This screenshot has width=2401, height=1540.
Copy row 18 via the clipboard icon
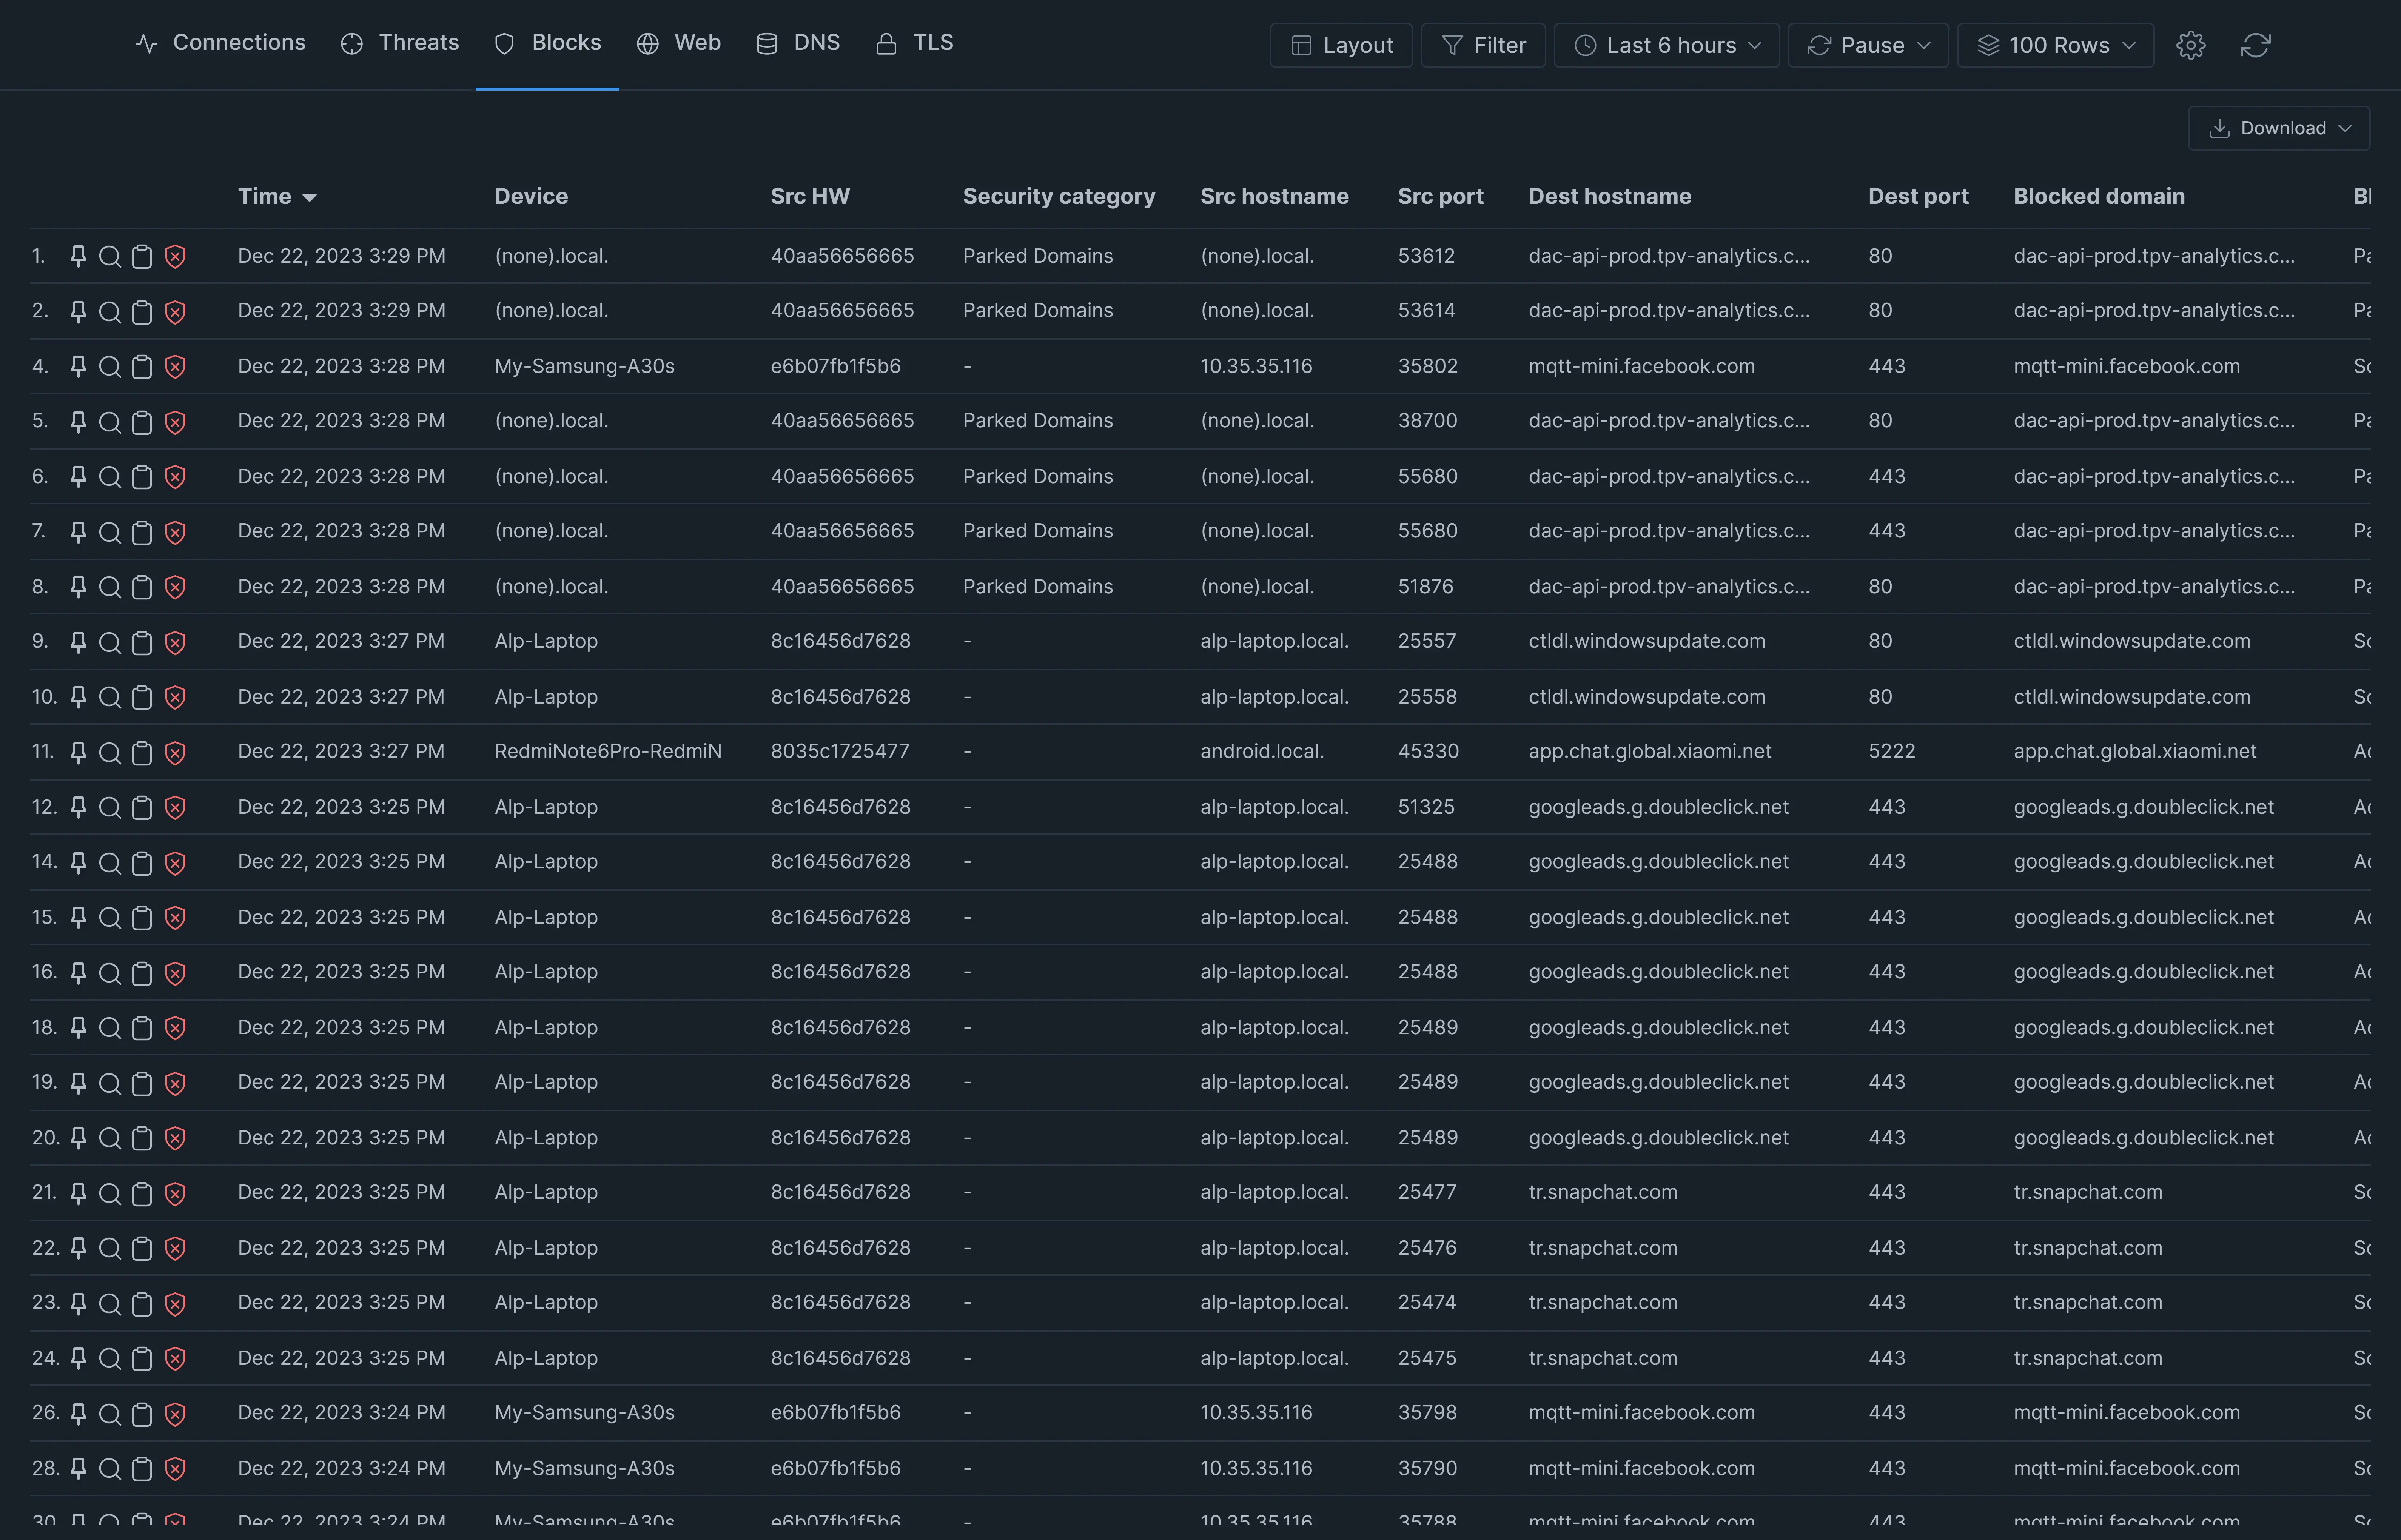(142, 1028)
